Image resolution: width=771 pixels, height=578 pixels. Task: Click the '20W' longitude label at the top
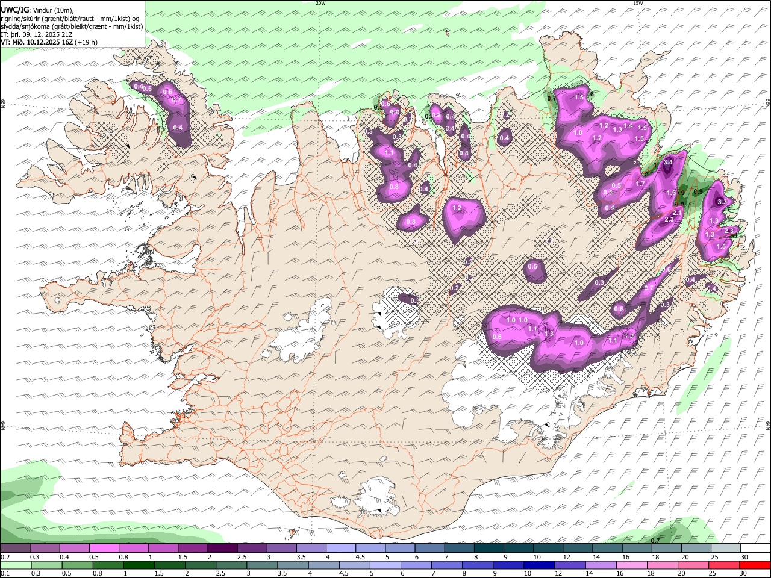[320, 3]
